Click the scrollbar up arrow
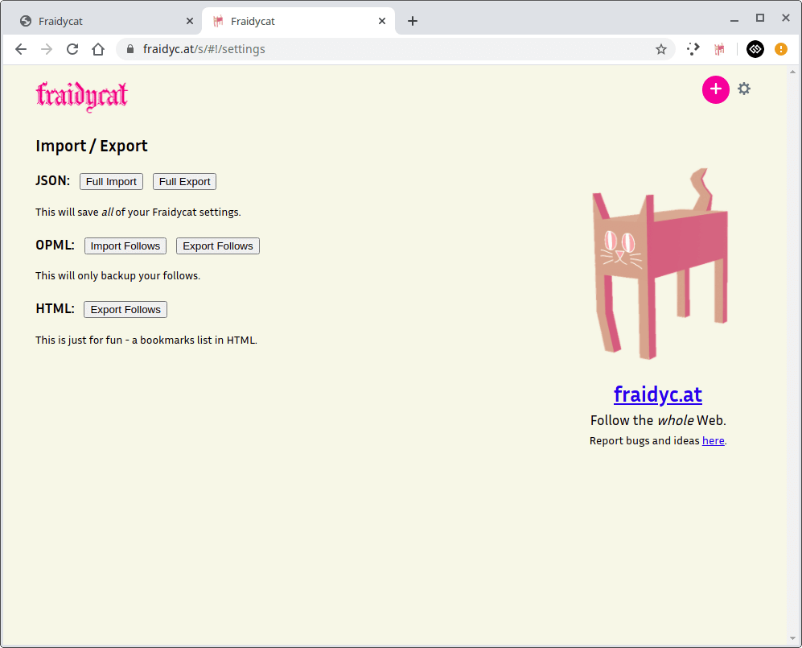The height and width of the screenshot is (648, 802). (793, 71)
